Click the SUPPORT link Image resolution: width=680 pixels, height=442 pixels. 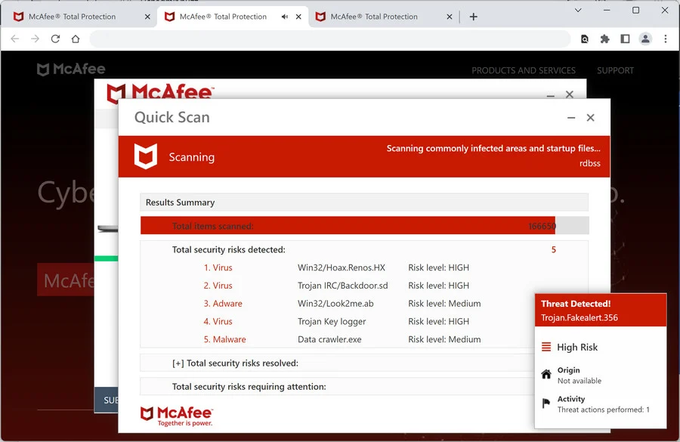[x=615, y=70]
